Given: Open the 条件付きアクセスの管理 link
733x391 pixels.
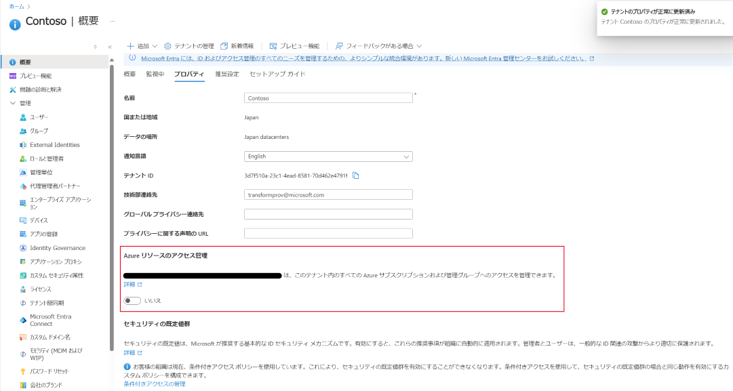Looking at the screenshot, I should [x=154, y=384].
